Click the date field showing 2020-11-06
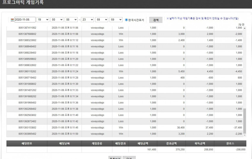Viewport: 252px width, 159px height. tap(25, 20)
